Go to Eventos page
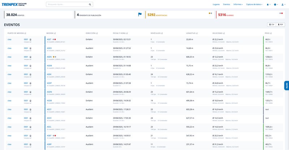This screenshot has height=150, width=289. point(227,4)
